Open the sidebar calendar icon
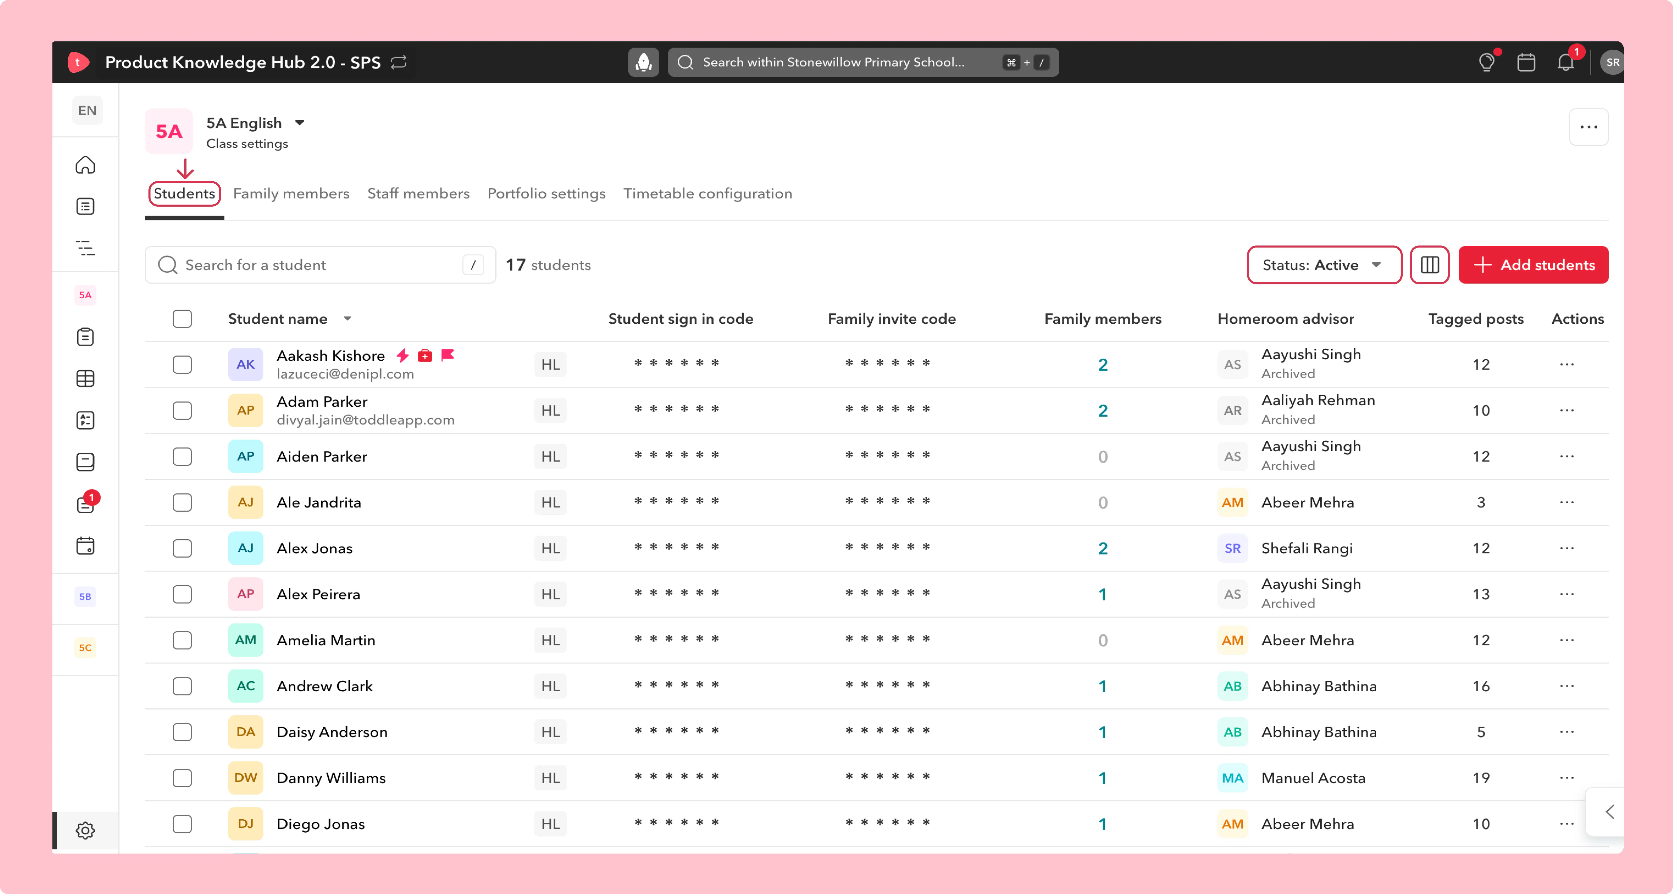 tap(85, 546)
